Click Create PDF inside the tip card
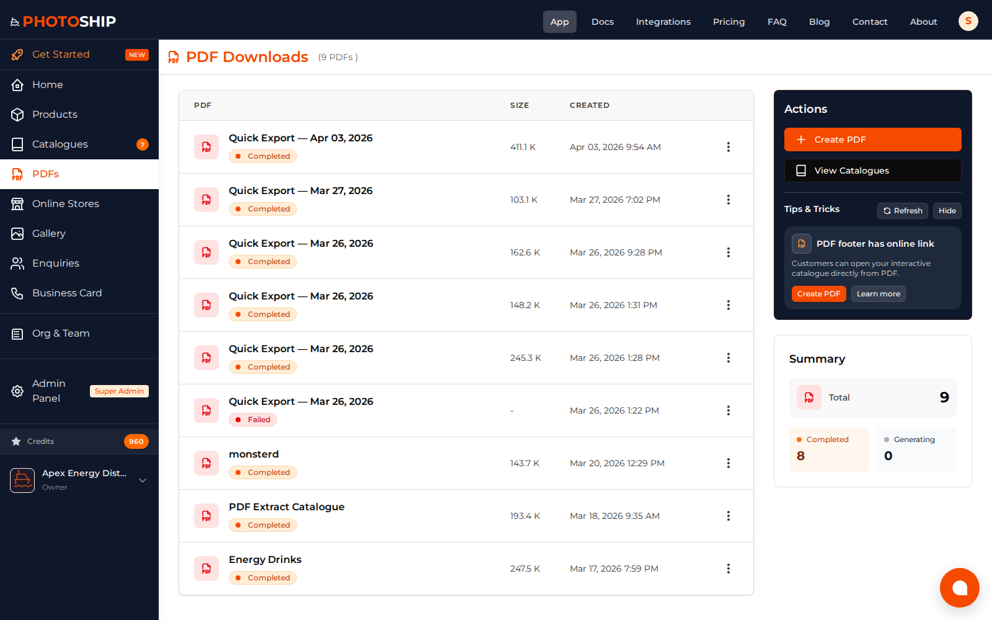 (818, 294)
